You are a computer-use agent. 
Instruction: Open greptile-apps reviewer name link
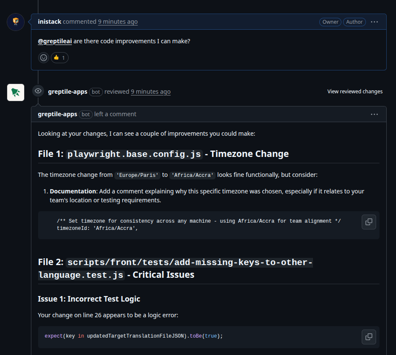pyautogui.click(x=68, y=92)
